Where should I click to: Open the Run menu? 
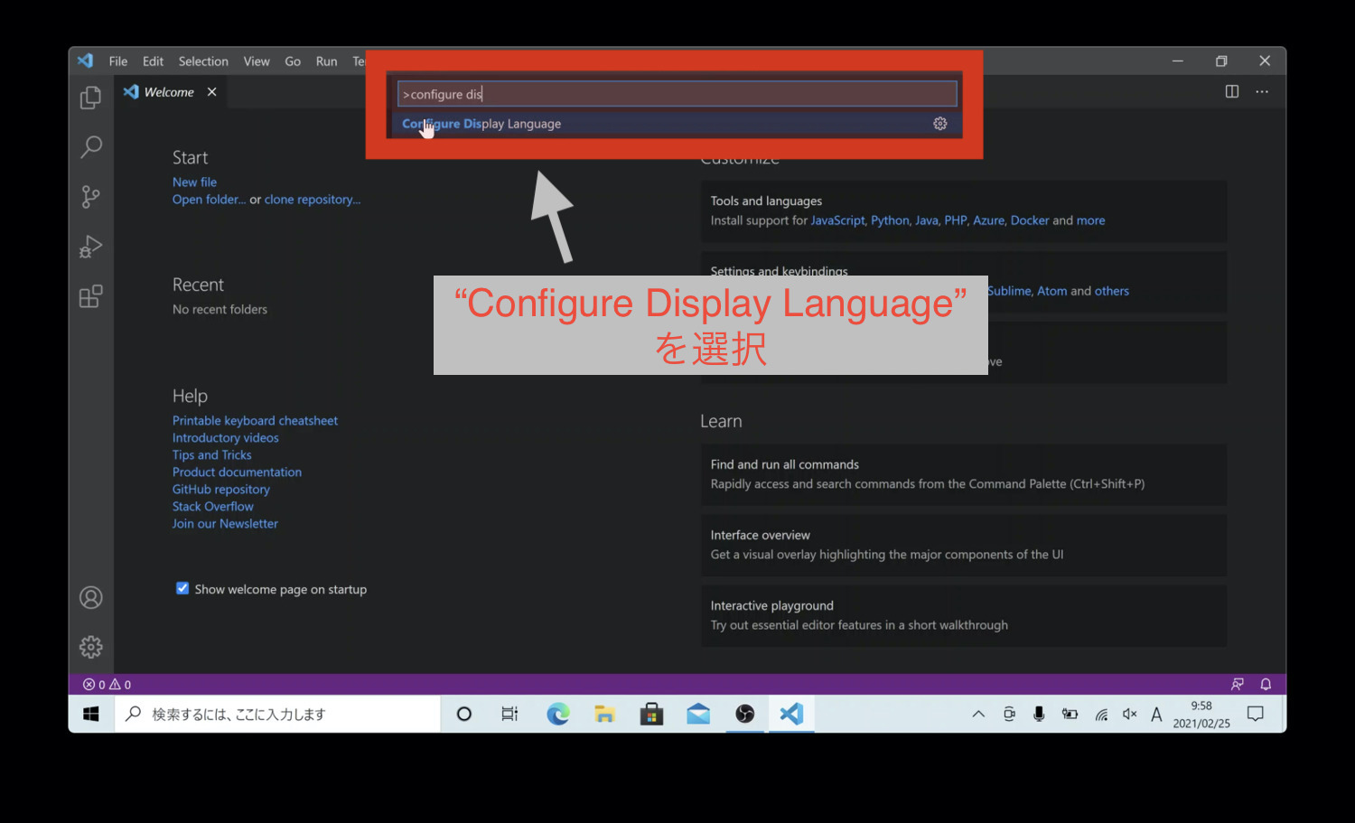click(x=326, y=61)
